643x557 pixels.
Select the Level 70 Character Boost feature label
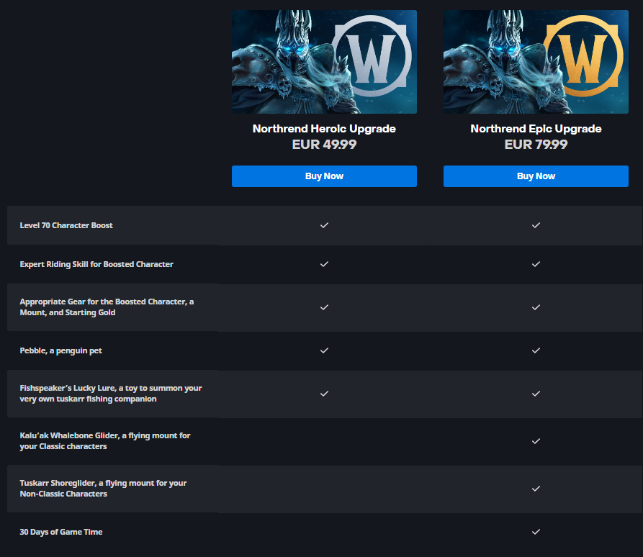tap(66, 225)
